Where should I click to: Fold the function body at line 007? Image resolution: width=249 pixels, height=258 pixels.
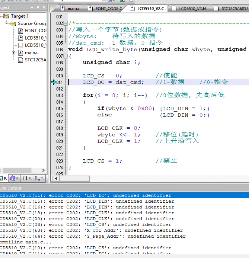click(x=66, y=56)
